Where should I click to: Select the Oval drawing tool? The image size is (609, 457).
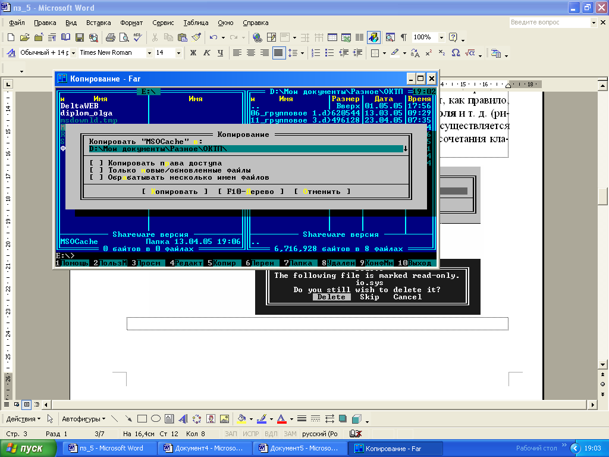156,419
